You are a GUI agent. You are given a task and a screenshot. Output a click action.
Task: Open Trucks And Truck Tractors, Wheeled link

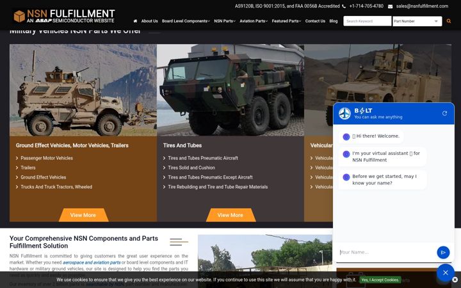pyautogui.click(x=56, y=187)
